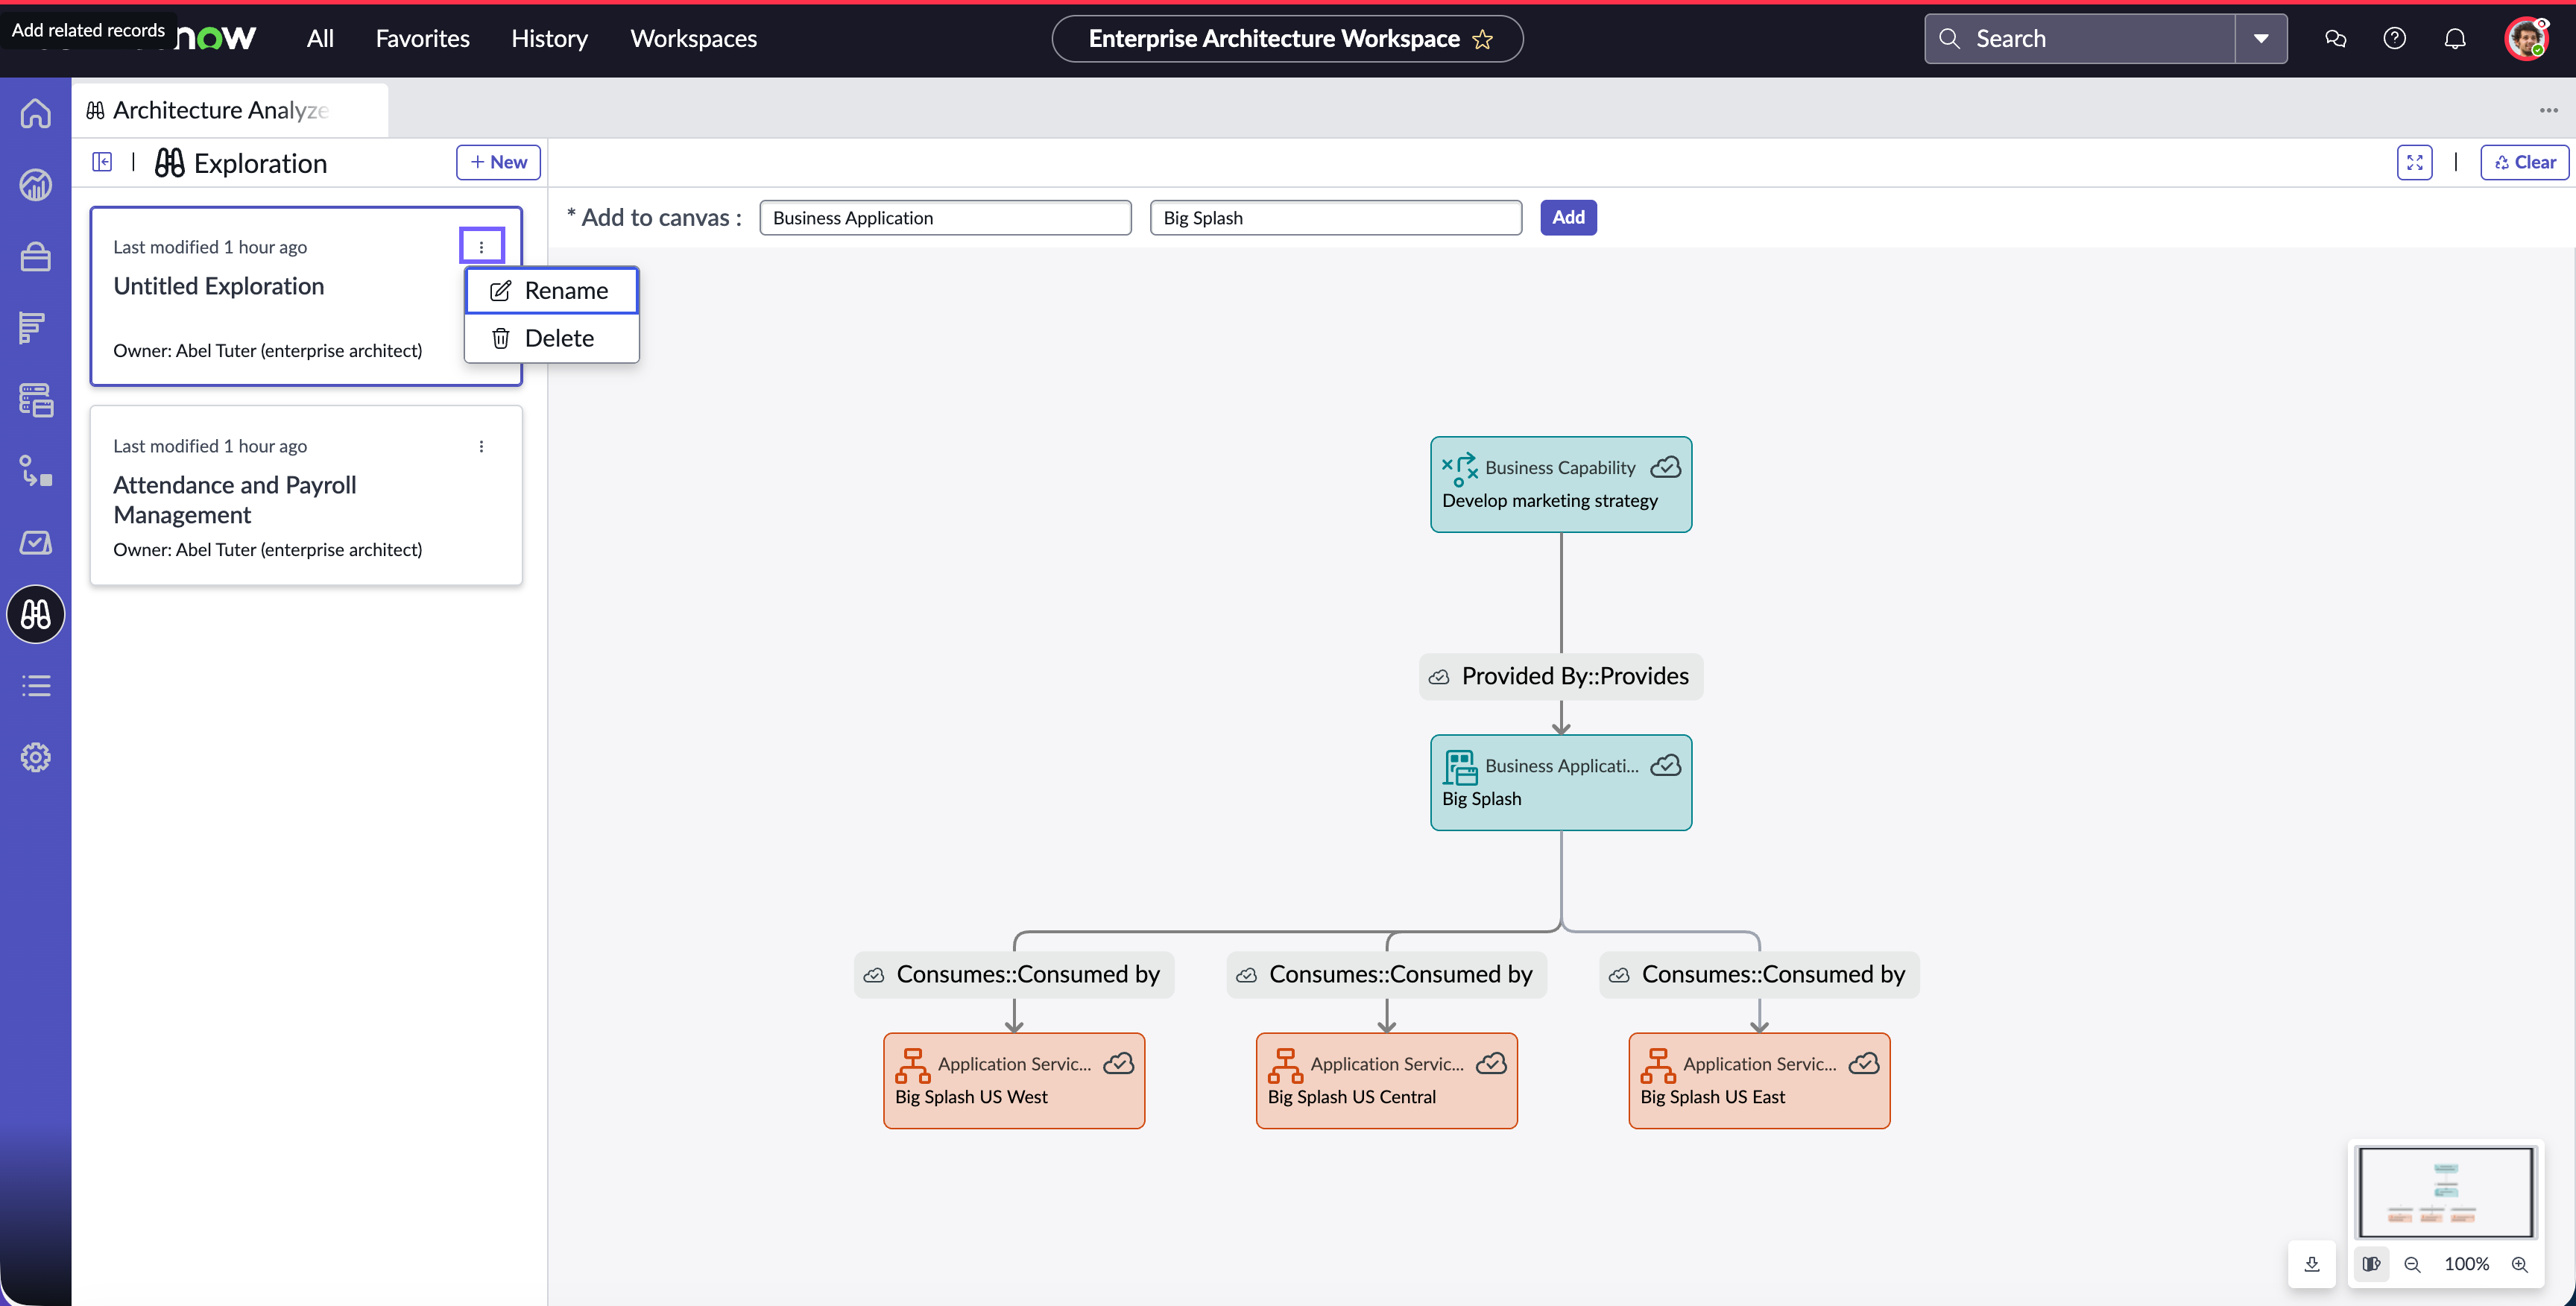
Task: Open the Workspaces menu
Action: (x=693, y=38)
